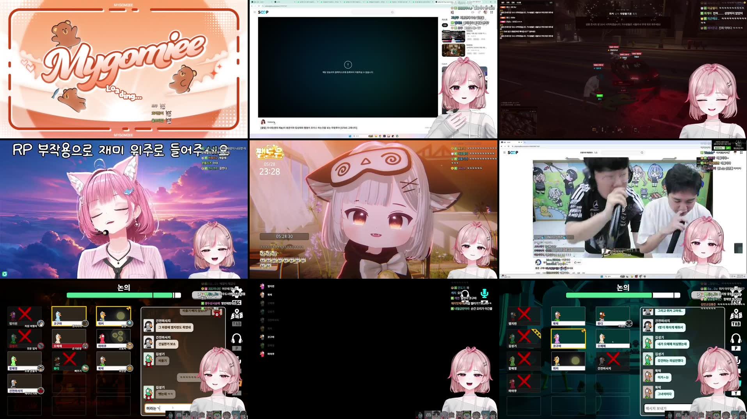The width and height of the screenshot is (747, 419).
Task: Open the map icon above TAB on the teal discussion screen
Action: 736,314
